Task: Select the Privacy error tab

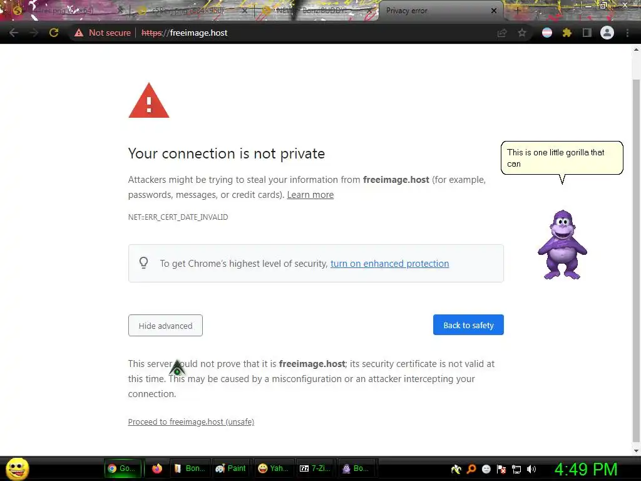Action: click(x=436, y=11)
